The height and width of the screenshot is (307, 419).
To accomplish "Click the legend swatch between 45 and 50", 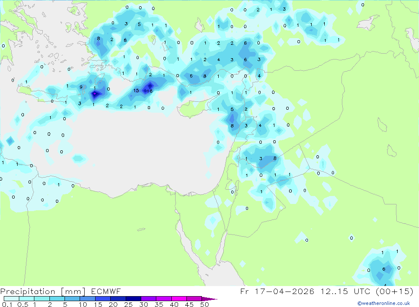I will (x=194, y=299).
